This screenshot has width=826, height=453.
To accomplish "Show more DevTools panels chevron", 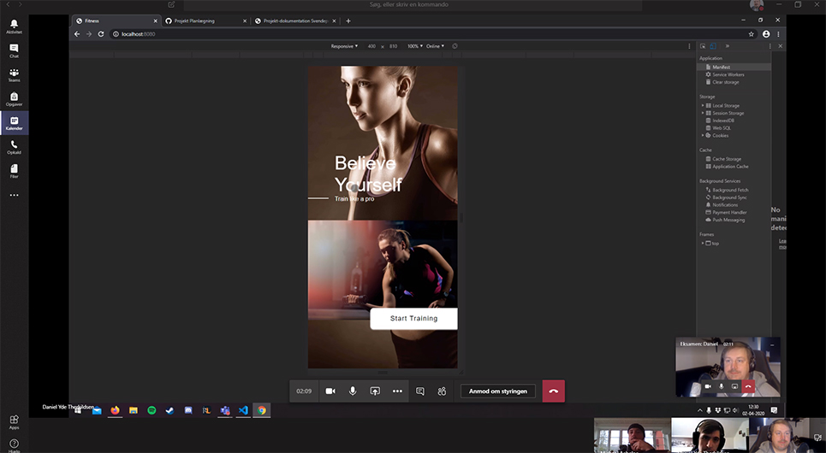I will tap(727, 46).
